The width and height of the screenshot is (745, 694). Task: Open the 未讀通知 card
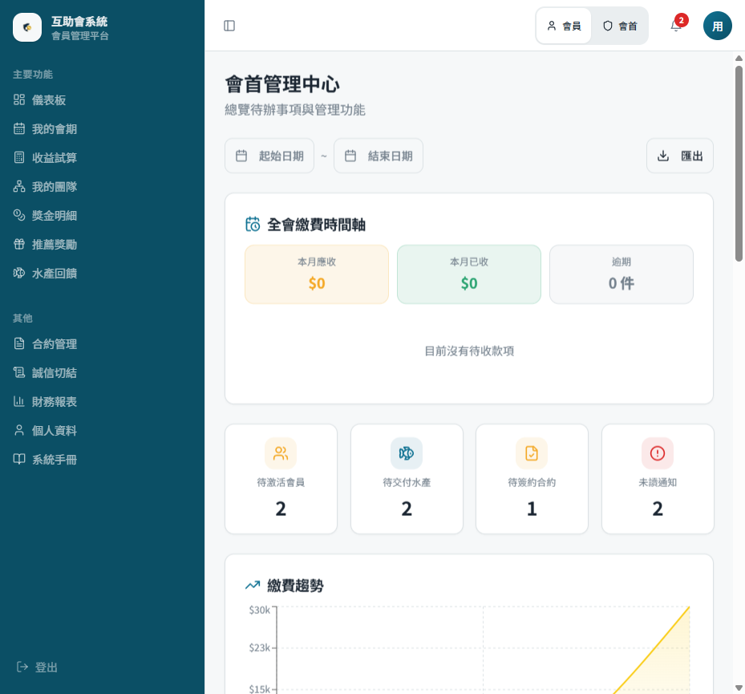(658, 479)
